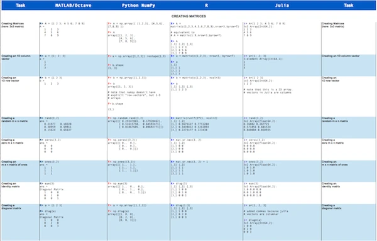377x241 pixels.
Task: Click the CREATING MATRICES section title
Action: [x=188, y=16]
